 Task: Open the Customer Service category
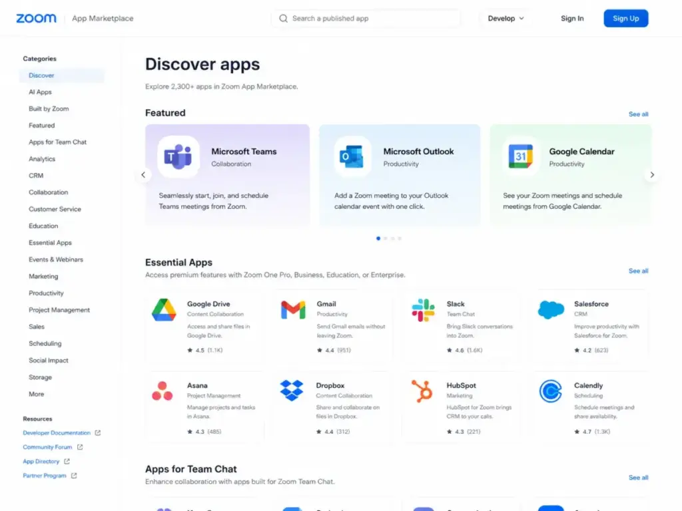55,209
